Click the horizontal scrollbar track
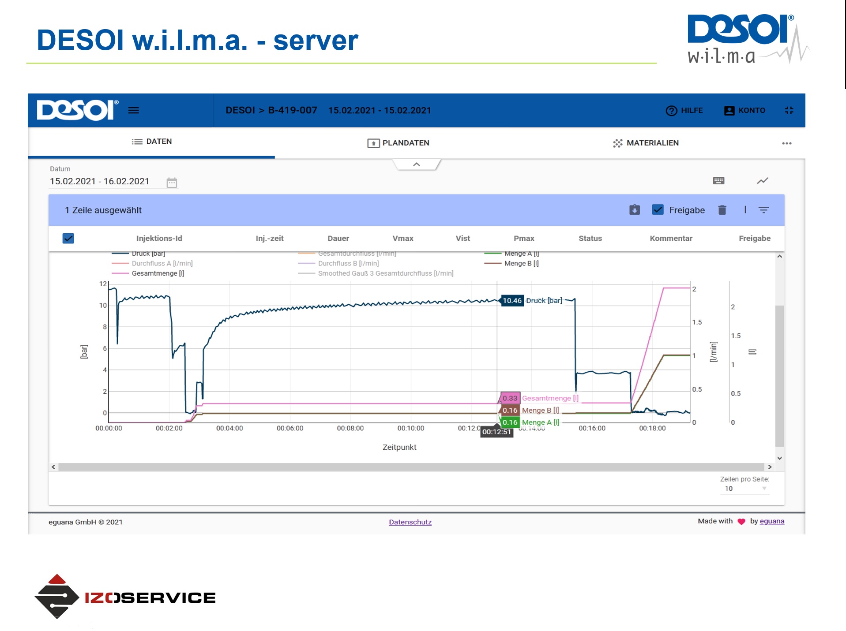This screenshot has width=846, height=631. pos(411,467)
